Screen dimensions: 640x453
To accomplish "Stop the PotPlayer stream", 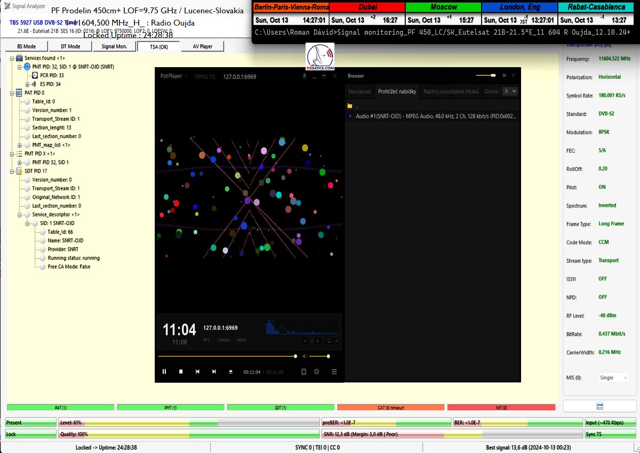I will [181, 371].
